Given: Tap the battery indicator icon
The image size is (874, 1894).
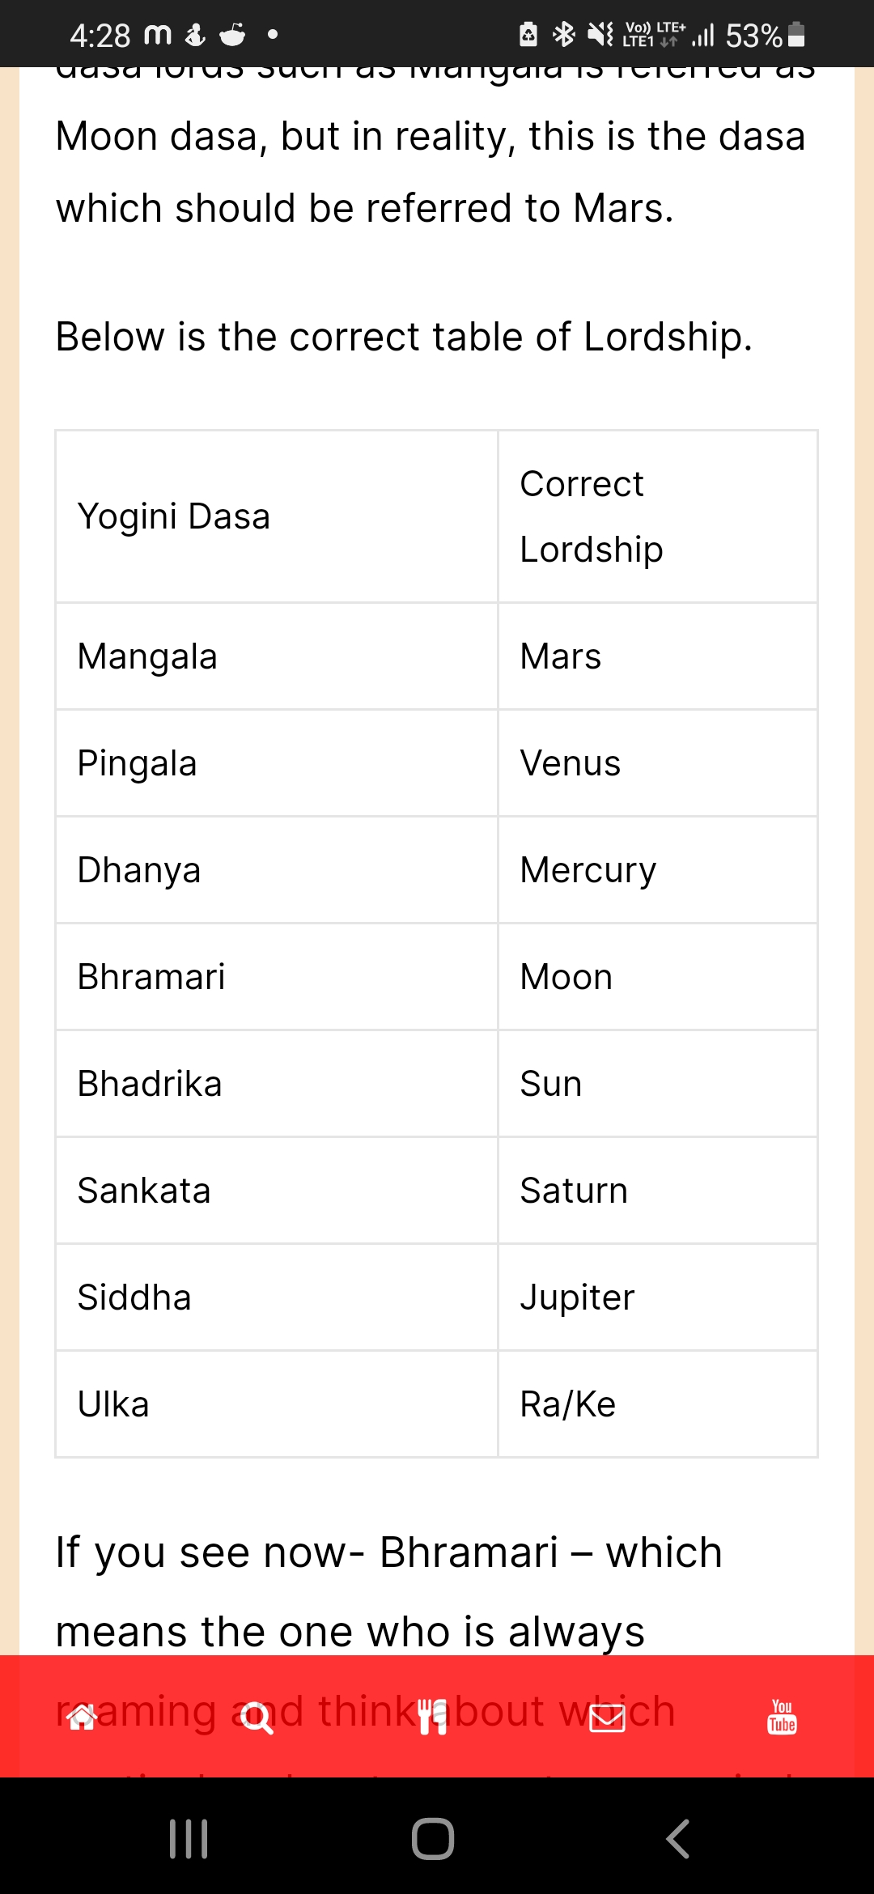Looking at the screenshot, I should (796, 34).
